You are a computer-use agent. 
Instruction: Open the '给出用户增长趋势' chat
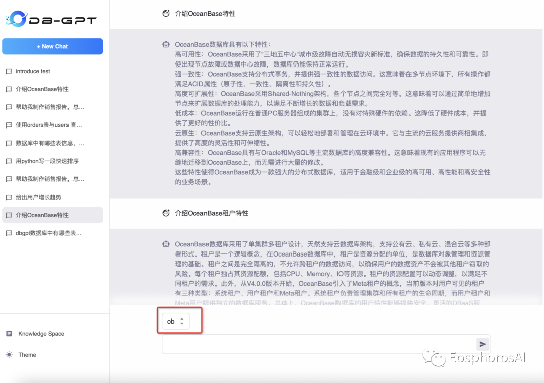(52, 197)
